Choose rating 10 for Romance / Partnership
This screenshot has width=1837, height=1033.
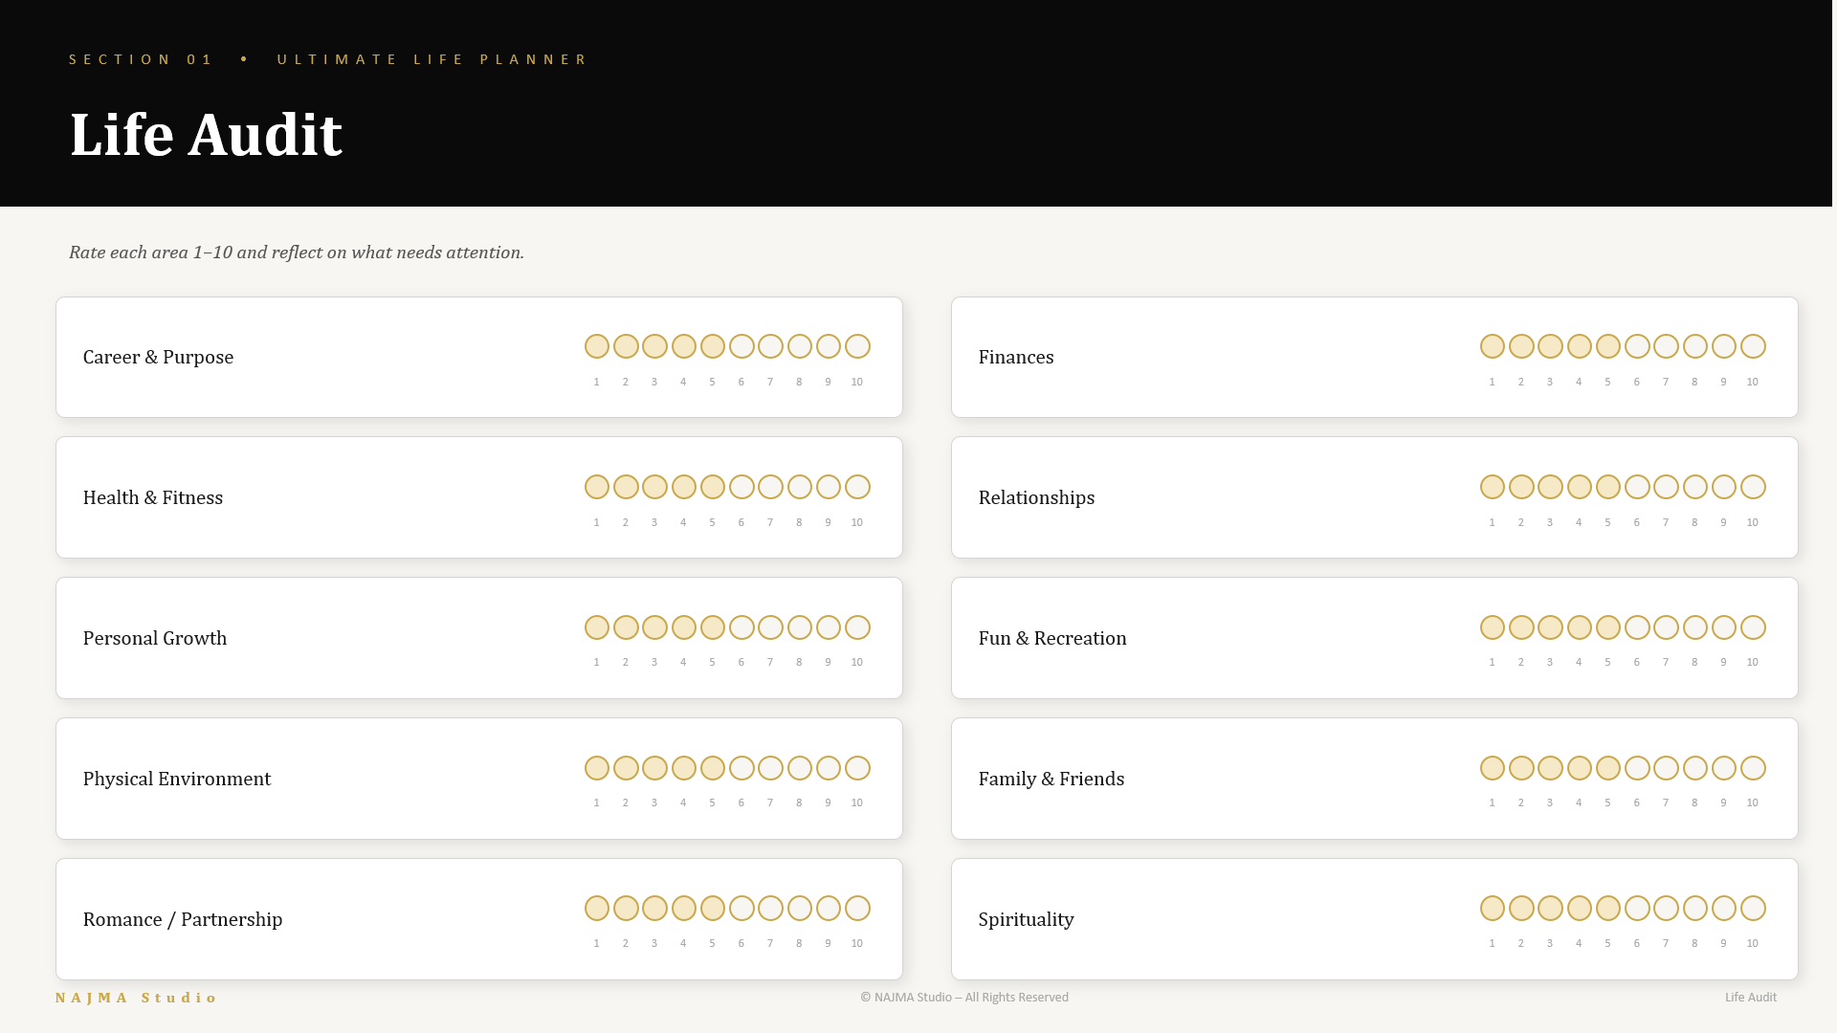pos(857,908)
